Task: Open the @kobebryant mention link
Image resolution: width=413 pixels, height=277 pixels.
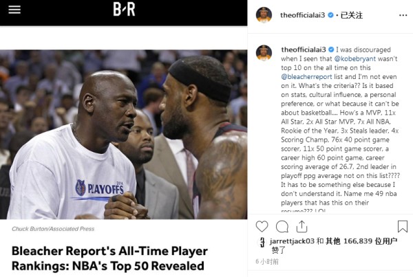Action: click(x=355, y=58)
